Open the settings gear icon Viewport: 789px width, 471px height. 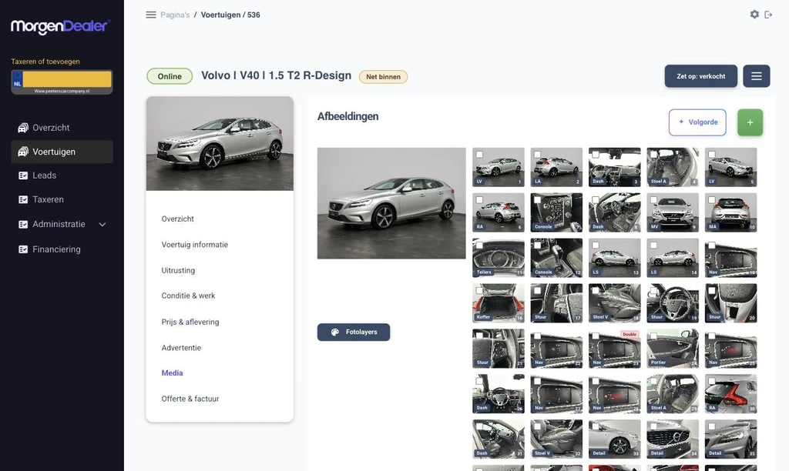pos(754,15)
